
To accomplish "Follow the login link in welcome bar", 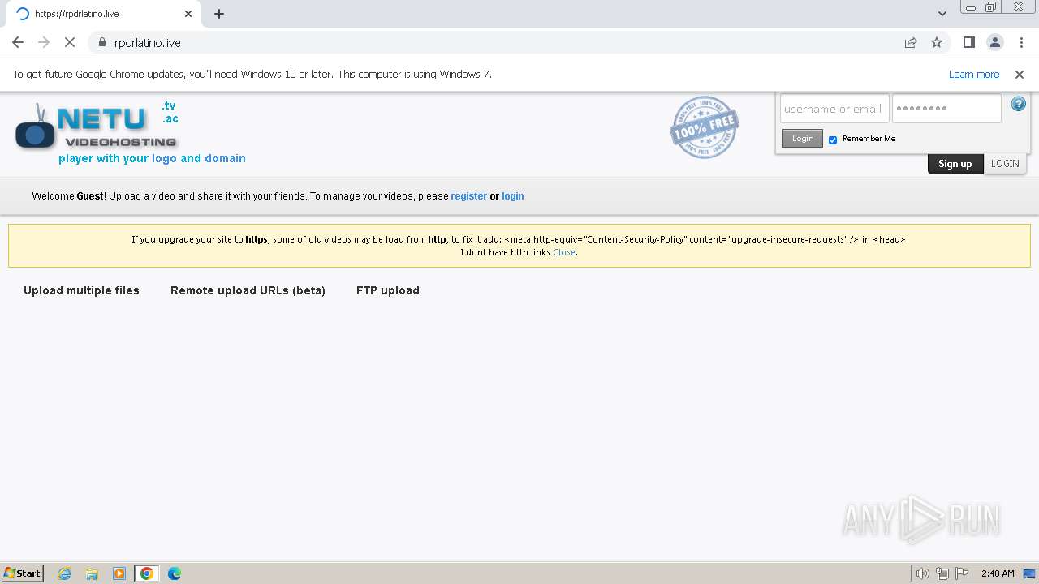I will click(x=513, y=196).
